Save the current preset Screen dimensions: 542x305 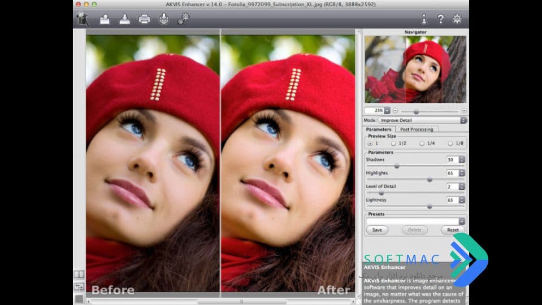coord(377,230)
